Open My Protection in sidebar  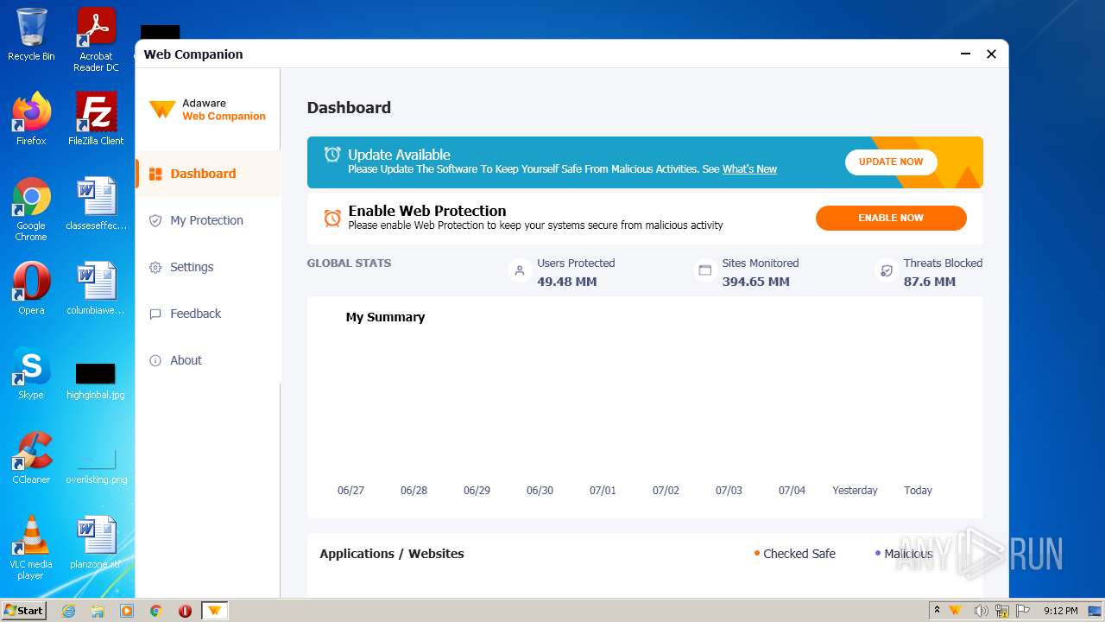coord(207,220)
